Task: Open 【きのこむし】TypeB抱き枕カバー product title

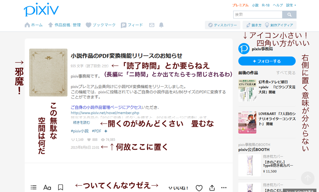Action: (278, 164)
